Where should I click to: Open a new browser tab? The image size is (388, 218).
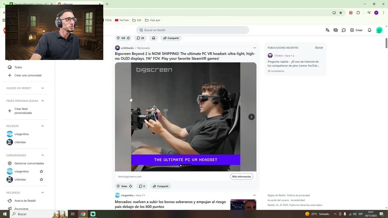coord(107,4)
